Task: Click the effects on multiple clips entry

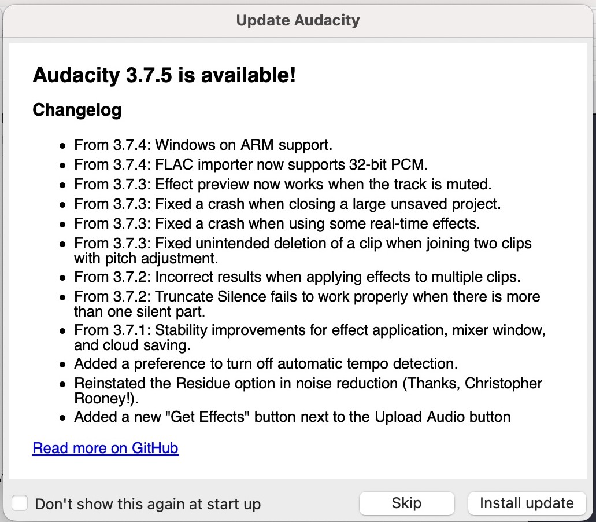Action: [297, 277]
